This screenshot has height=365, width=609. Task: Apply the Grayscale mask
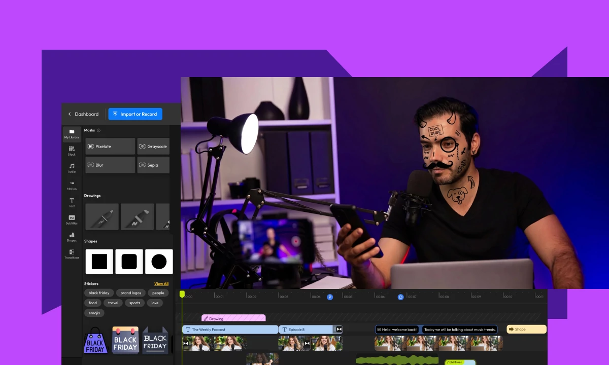click(x=153, y=146)
